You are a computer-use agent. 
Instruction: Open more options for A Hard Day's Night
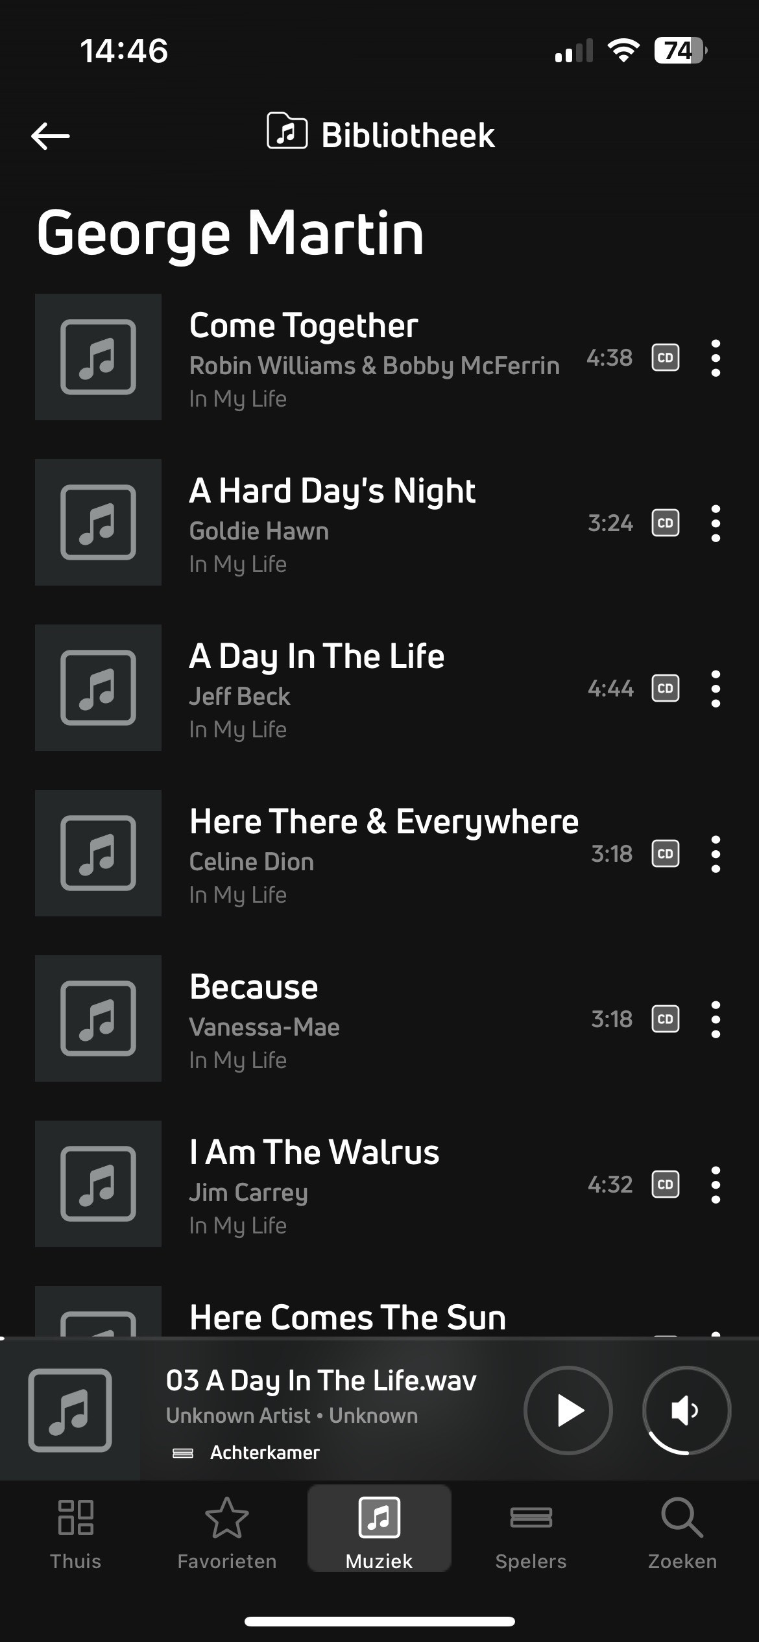tap(716, 523)
